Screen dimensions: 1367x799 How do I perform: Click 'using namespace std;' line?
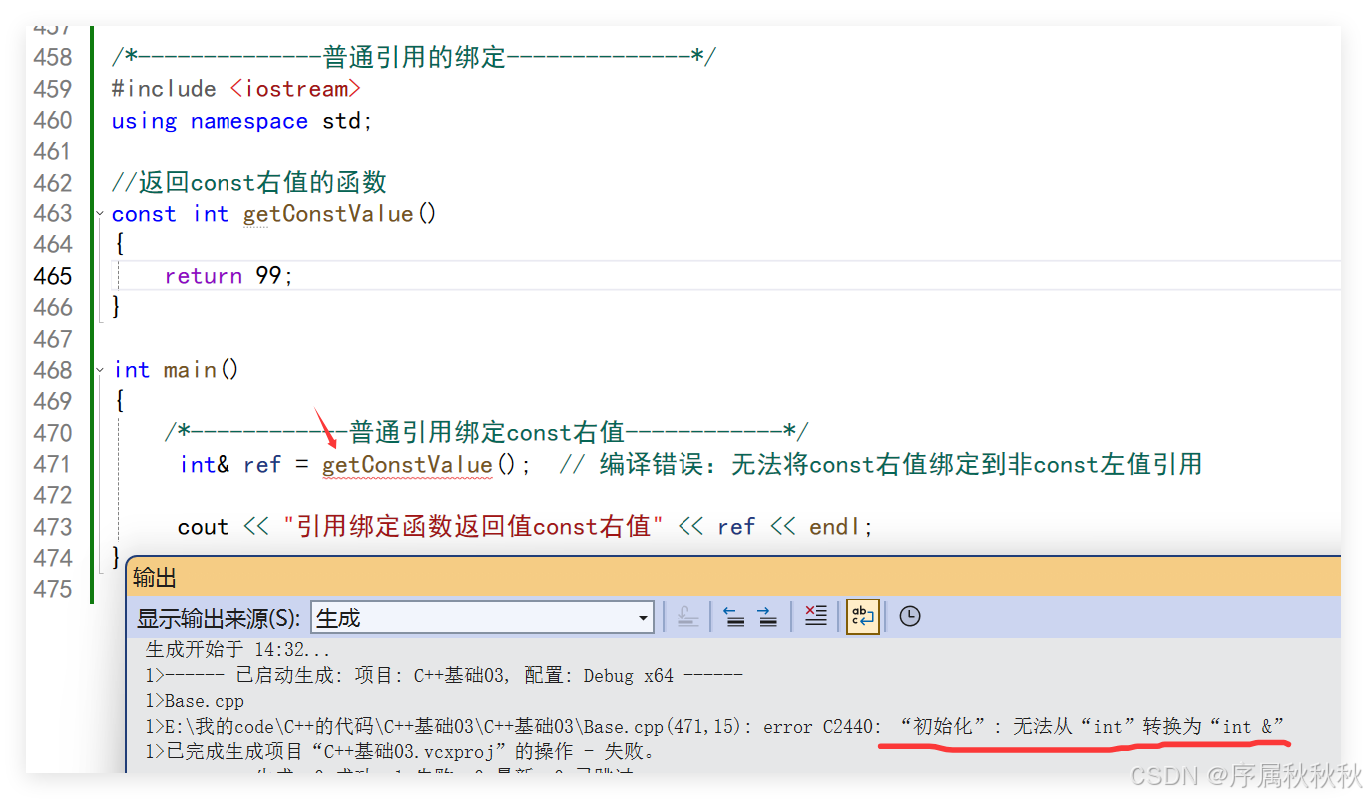(x=241, y=121)
